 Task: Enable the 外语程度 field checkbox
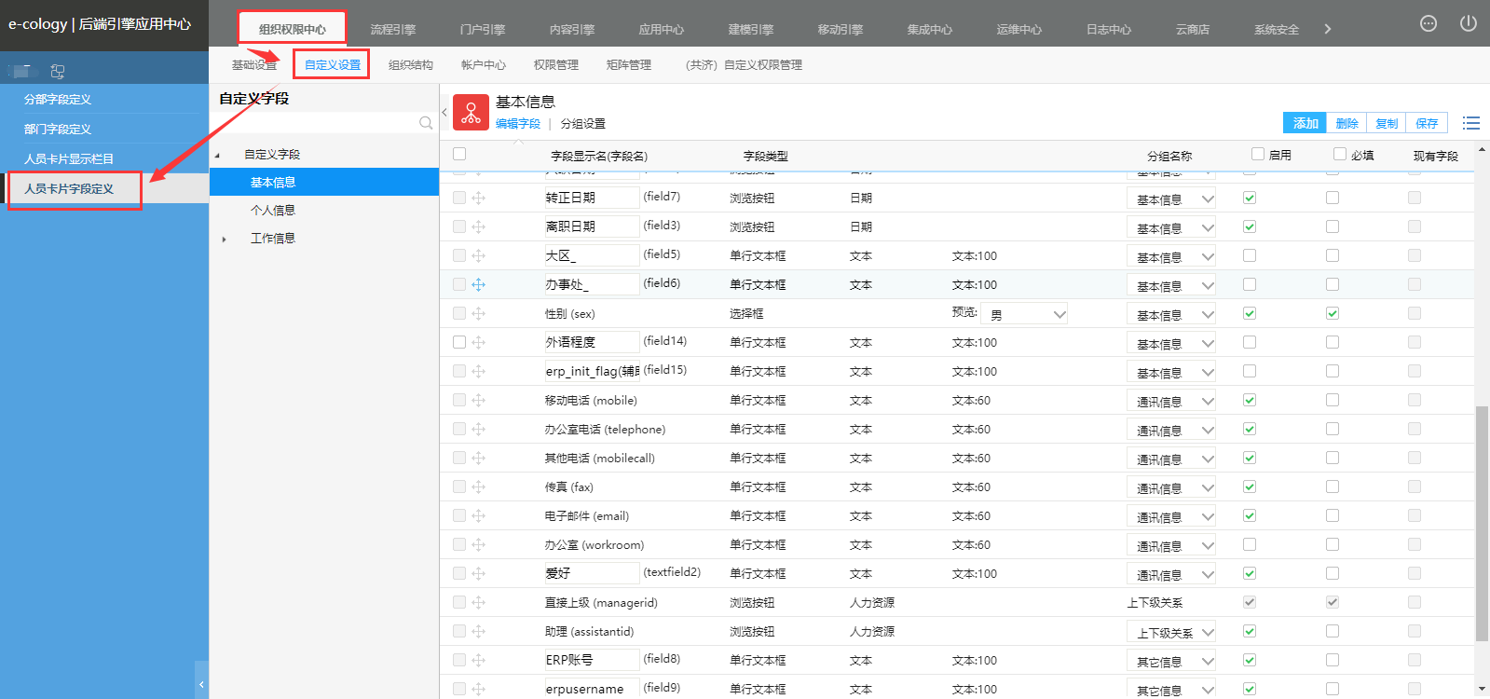click(x=1250, y=343)
